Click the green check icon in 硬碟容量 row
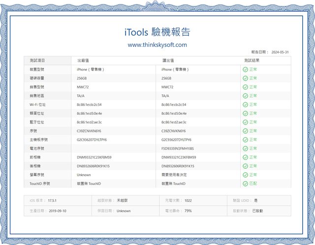Screen dimensions: 315x245 coord(245,78)
